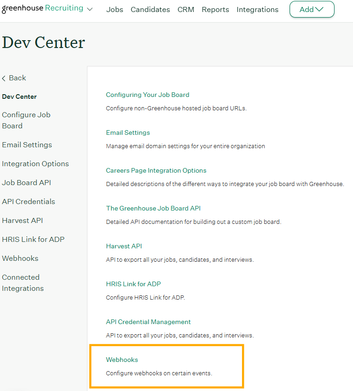Select Webhooks in the sidebar

[20, 259]
